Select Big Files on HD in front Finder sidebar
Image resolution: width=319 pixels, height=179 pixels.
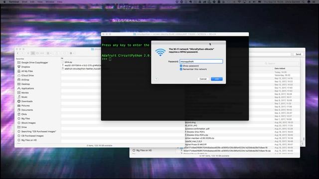pyautogui.click(x=27, y=140)
